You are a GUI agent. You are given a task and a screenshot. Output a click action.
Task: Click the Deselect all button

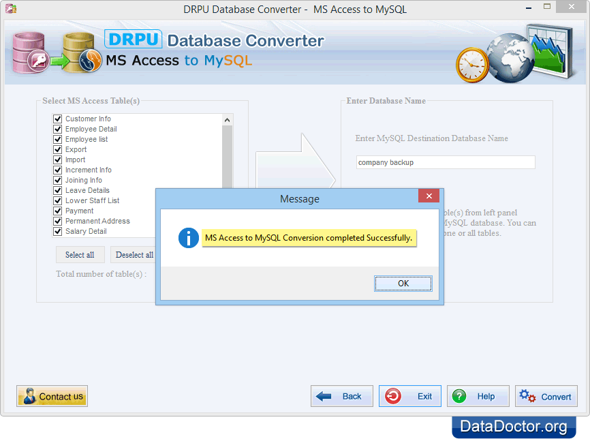point(134,255)
